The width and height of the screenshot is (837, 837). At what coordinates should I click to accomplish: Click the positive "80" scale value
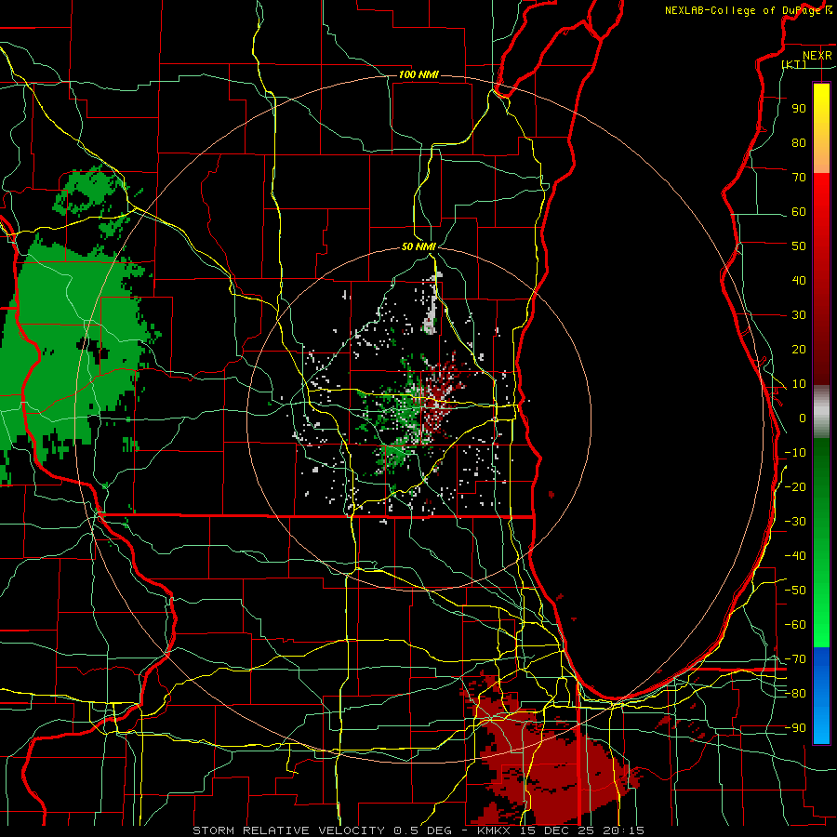[799, 142]
